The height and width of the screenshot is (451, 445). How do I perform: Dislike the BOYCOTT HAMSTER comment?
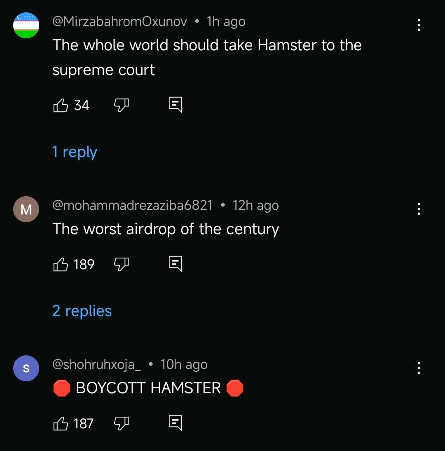point(121,423)
